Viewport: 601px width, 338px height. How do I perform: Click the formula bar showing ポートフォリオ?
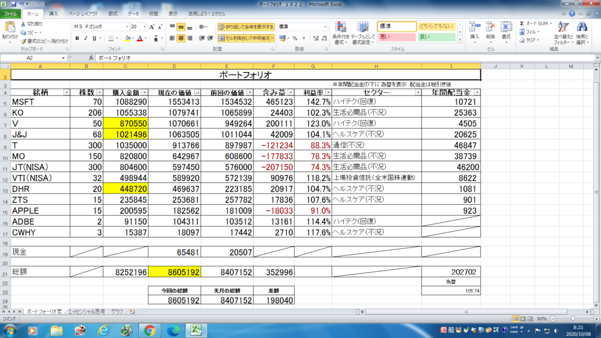pos(345,58)
